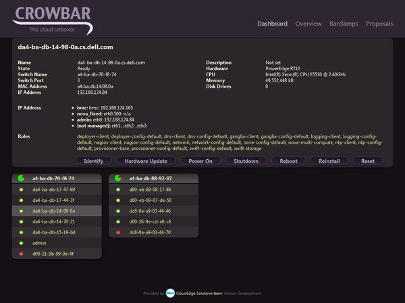Click hardware value PowerEdge R710

[283, 68]
